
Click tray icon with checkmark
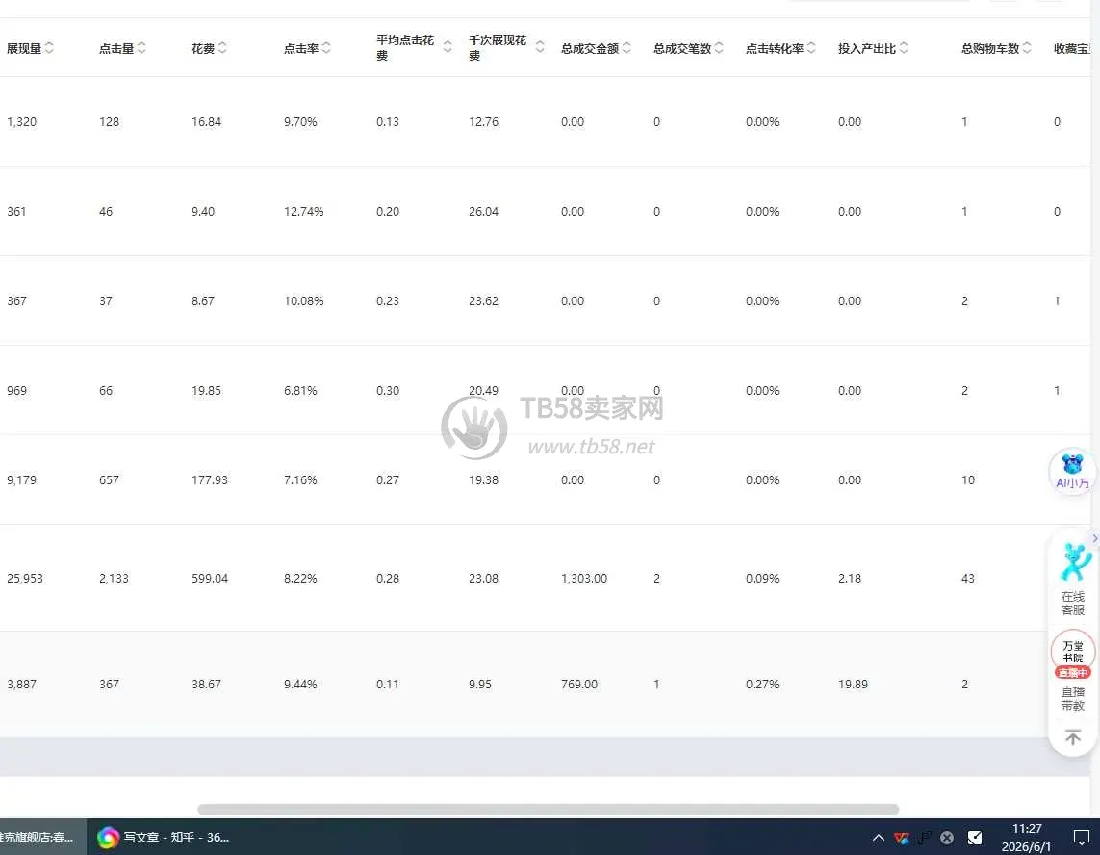(975, 837)
